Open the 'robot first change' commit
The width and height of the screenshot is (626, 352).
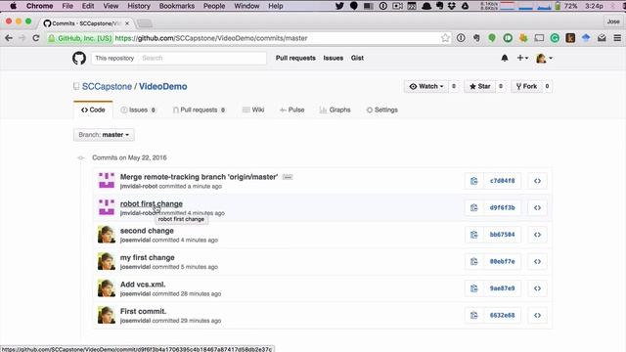pos(152,203)
